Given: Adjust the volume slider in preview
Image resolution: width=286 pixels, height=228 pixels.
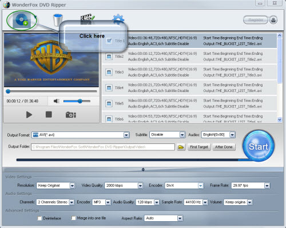Looking at the screenshot, I should tap(77, 101).
